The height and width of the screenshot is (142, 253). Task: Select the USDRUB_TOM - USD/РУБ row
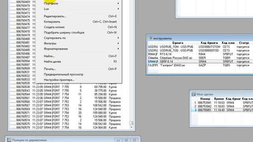[200, 47]
